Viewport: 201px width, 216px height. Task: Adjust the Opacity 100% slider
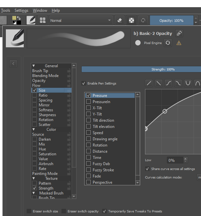point(172,20)
